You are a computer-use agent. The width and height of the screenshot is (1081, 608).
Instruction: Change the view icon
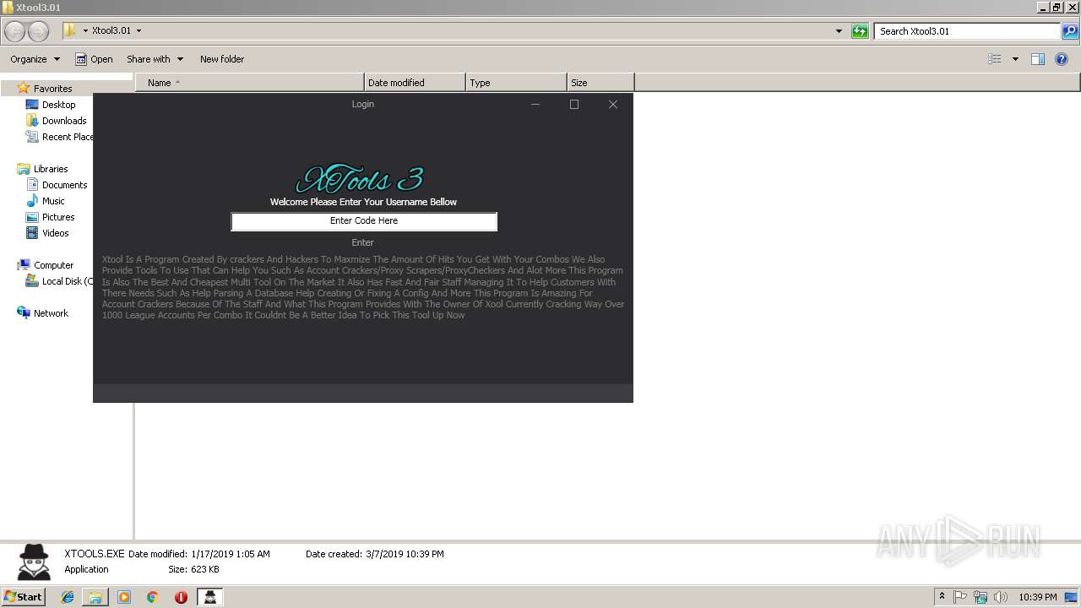[x=995, y=59]
